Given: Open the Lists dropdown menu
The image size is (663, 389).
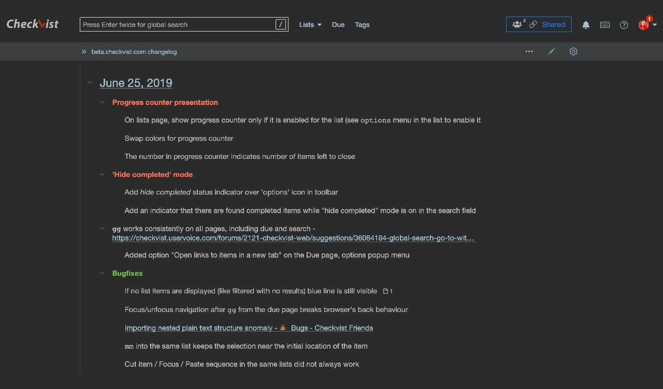Looking at the screenshot, I should tap(310, 25).
